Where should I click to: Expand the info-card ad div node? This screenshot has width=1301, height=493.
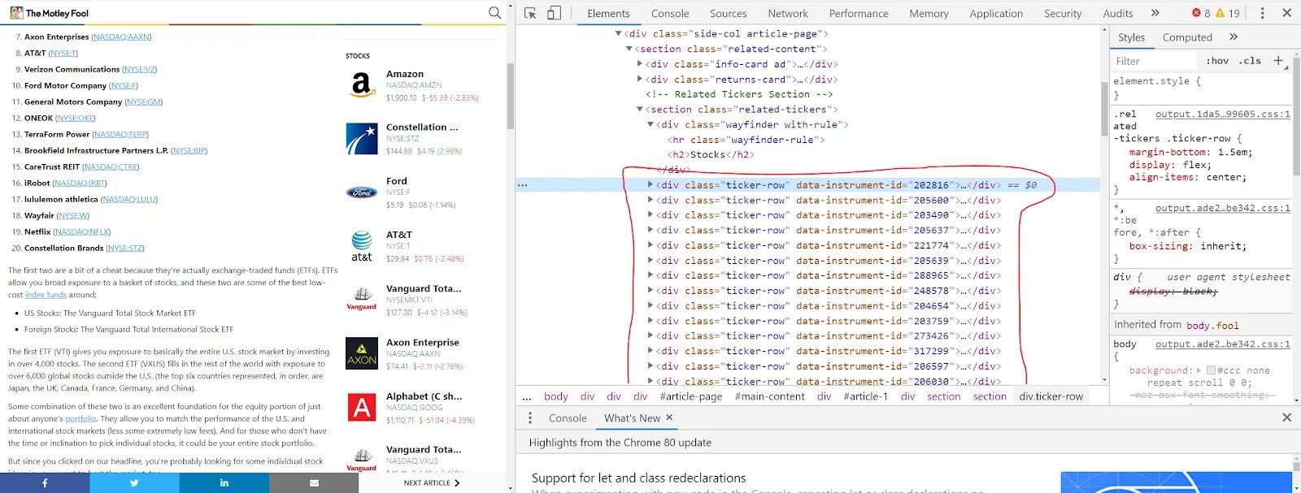point(639,64)
